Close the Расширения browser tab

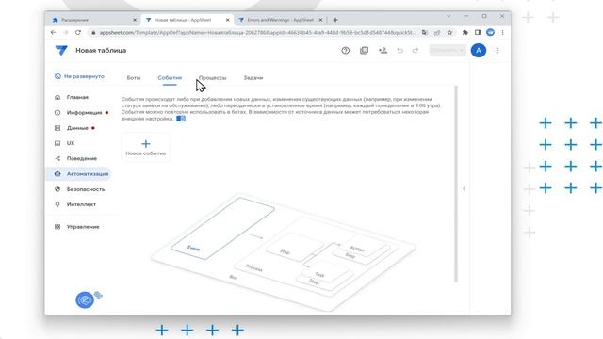(x=135, y=20)
